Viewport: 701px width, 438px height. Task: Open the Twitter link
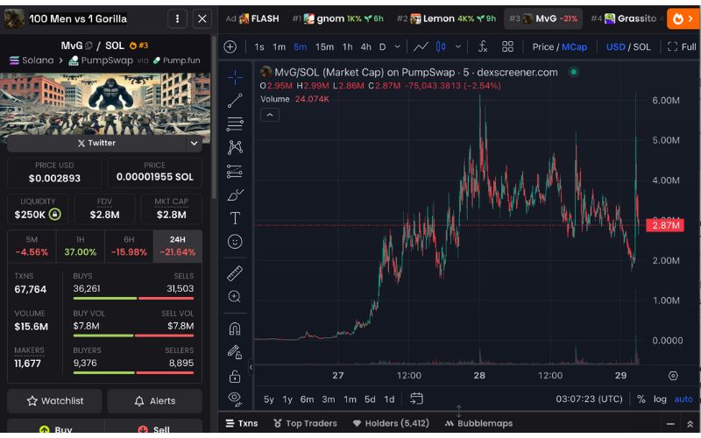point(96,143)
